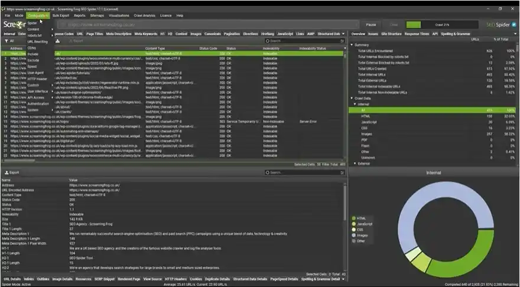The width and height of the screenshot is (520, 287).
Task: Click the Screaming Frog logo in the toolbar
Action: tap(14, 25)
